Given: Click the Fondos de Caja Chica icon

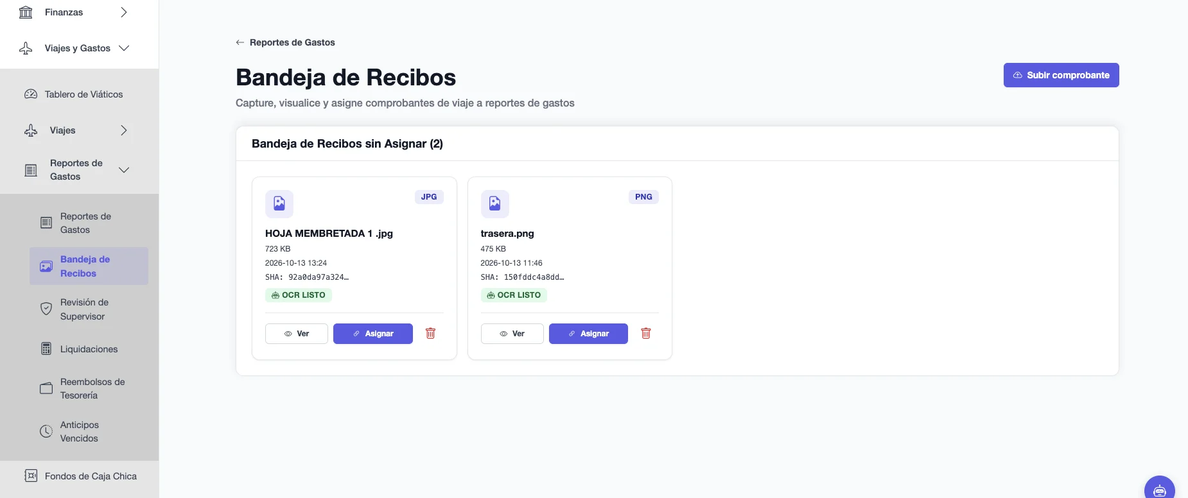Looking at the screenshot, I should 31,476.
